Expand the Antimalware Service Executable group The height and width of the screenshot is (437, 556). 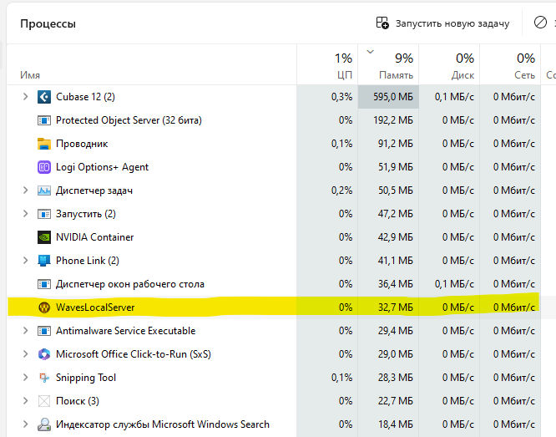tap(25, 331)
